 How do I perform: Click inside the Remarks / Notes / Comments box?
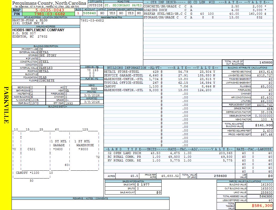point(90,205)
